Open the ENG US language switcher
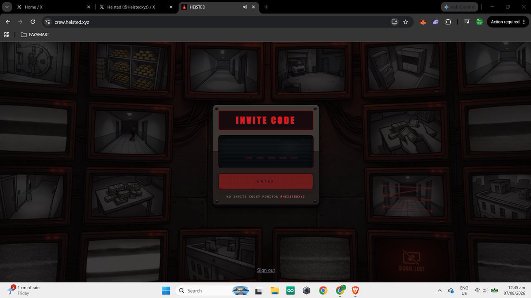531x298 pixels. 464,290
